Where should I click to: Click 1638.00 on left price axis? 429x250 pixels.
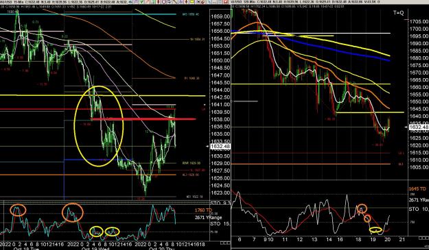[220, 120]
